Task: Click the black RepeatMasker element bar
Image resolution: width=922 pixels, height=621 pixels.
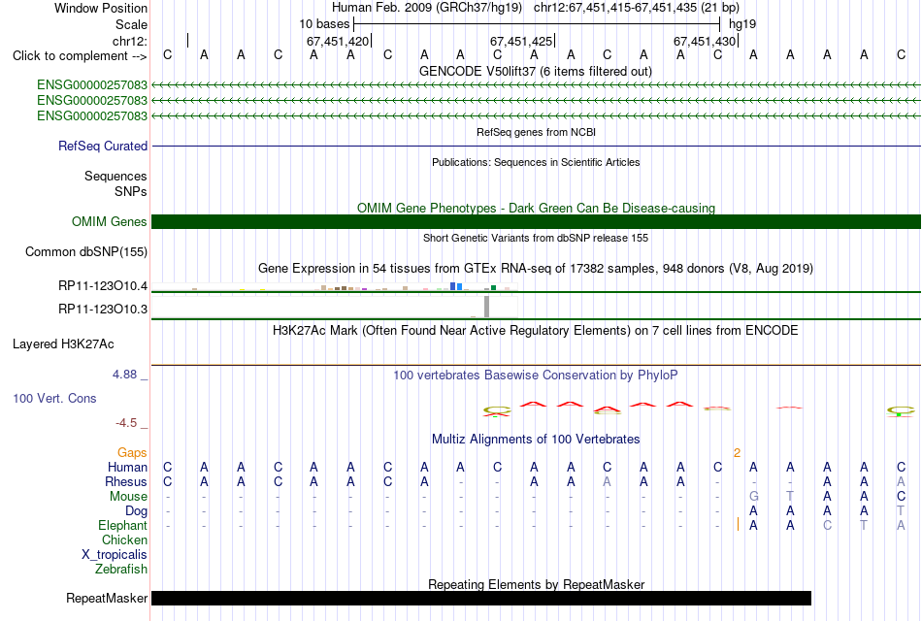Action: 481,598
